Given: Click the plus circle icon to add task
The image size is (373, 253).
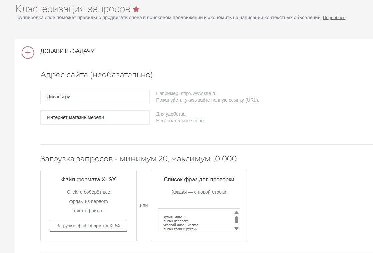Looking at the screenshot, I should [x=28, y=53].
